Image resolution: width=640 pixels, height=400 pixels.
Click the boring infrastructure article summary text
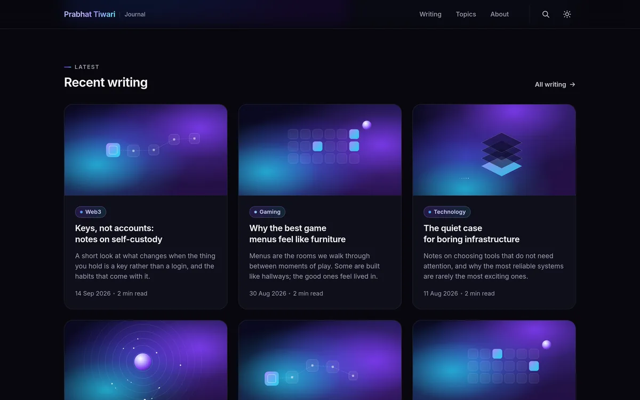point(493,266)
